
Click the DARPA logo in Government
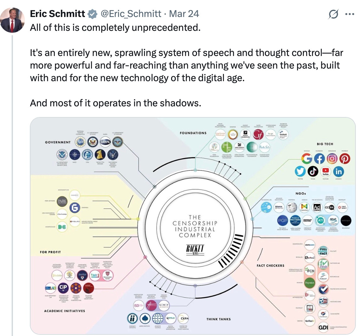(105, 142)
